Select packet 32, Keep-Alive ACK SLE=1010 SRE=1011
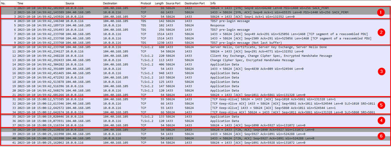 pyautogui.click(x=196, y=103)
